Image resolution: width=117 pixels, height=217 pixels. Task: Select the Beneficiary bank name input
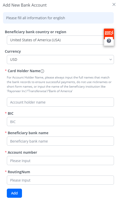pos(60,141)
